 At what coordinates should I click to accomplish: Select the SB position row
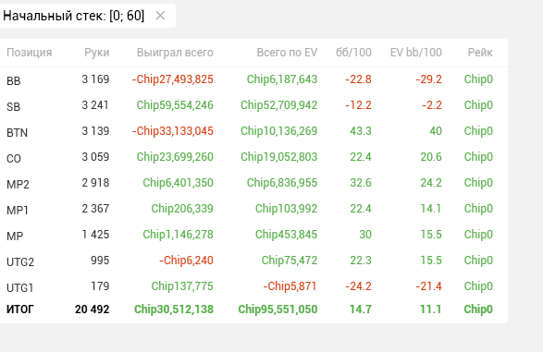(x=253, y=105)
